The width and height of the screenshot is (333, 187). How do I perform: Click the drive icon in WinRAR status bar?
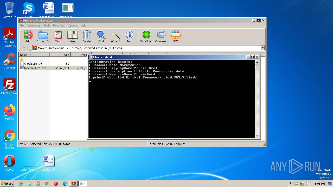(x=21, y=144)
